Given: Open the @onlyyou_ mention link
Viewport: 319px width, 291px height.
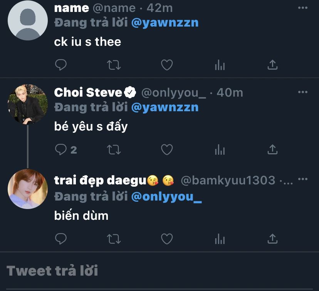Looking at the screenshot, I should click(x=166, y=197).
